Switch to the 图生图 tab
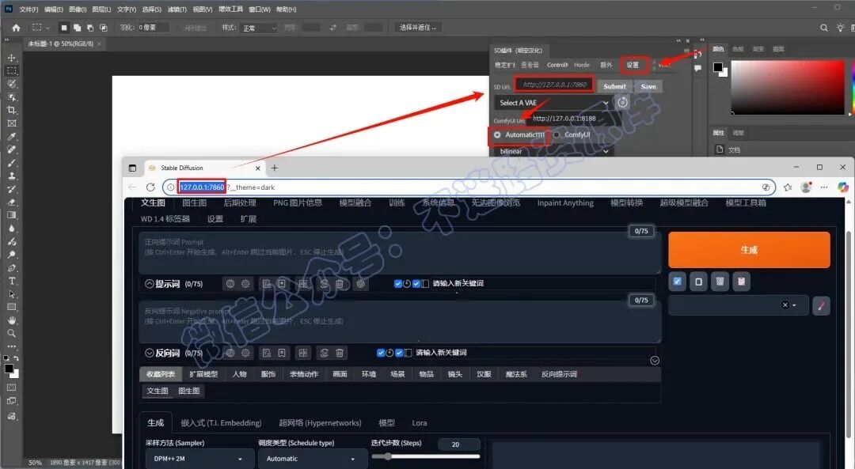855x469 pixels. click(x=195, y=202)
